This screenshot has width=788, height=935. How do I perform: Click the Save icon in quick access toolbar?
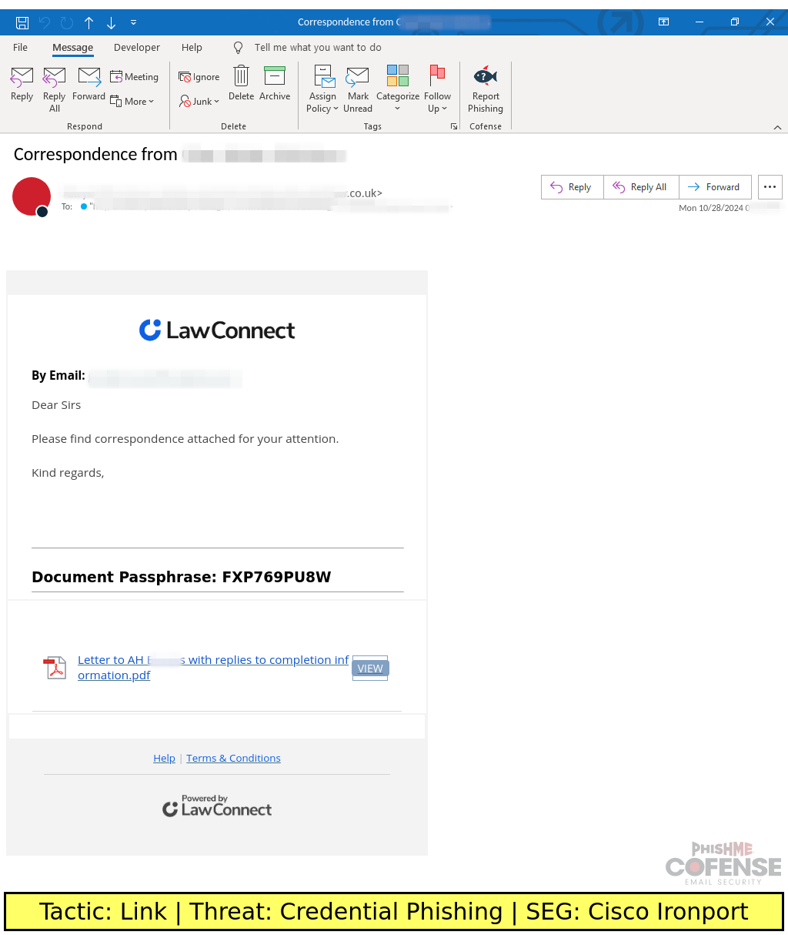[22, 22]
